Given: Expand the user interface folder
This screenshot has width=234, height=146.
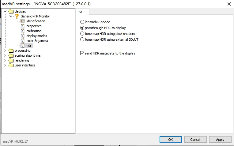Looking at the screenshot, I should [5, 65].
